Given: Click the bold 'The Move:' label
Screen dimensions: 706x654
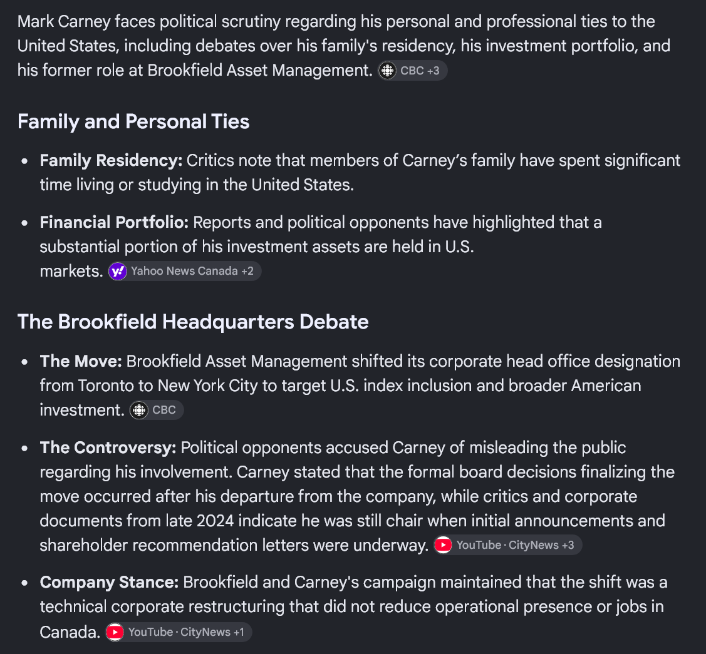Looking at the screenshot, I should (x=81, y=362).
